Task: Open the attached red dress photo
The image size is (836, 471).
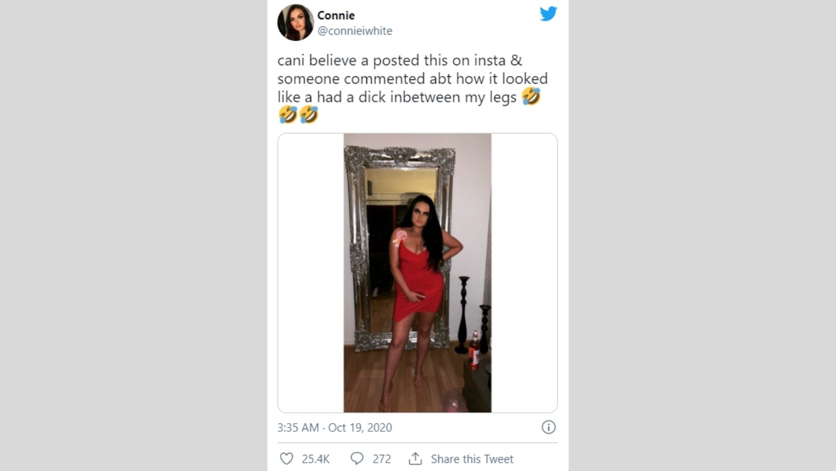Action: 417,273
